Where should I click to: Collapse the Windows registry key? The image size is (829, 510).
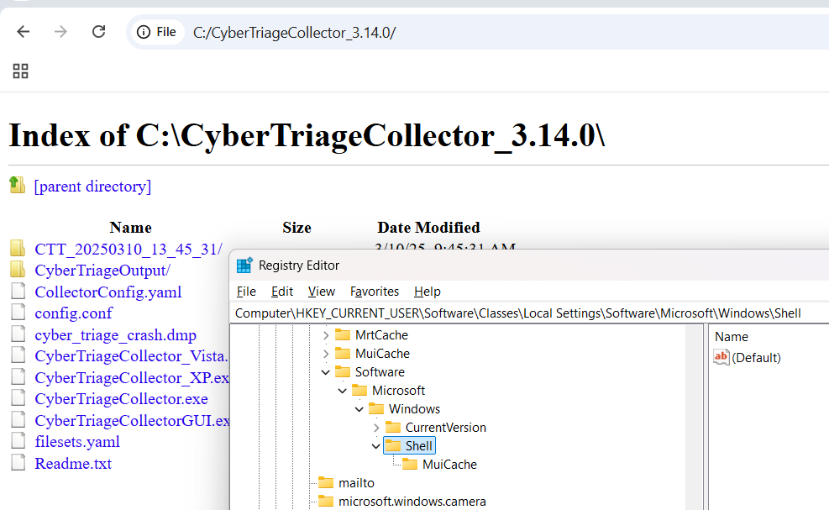[359, 409]
